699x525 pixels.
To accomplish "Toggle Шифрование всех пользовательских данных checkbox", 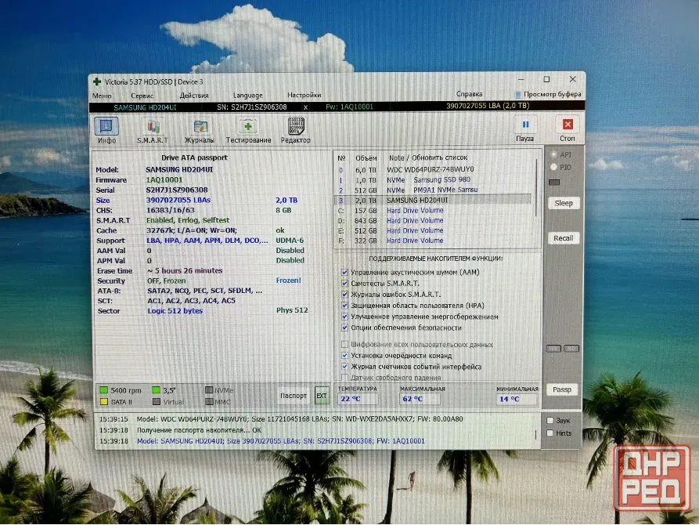I will (x=344, y=345).
